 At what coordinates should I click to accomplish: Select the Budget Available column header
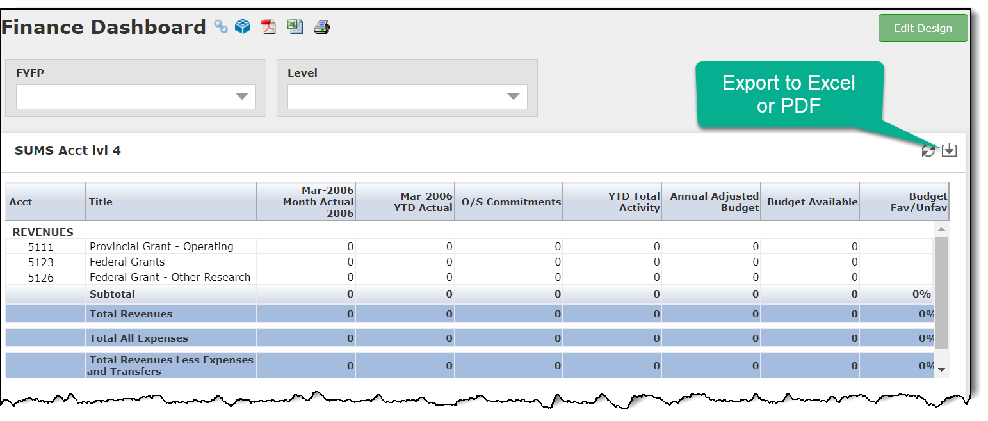pyautogui.click(x=811, y=202)
